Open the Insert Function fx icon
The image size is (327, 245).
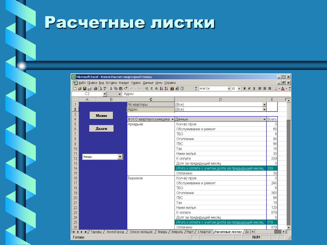[x=156, y=89]
